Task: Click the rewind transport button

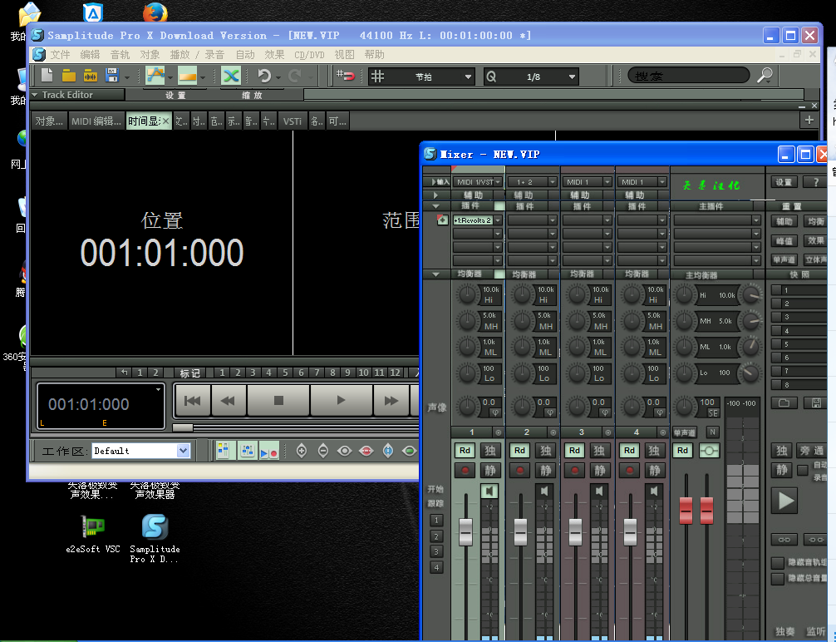Action: click(229, 400)
